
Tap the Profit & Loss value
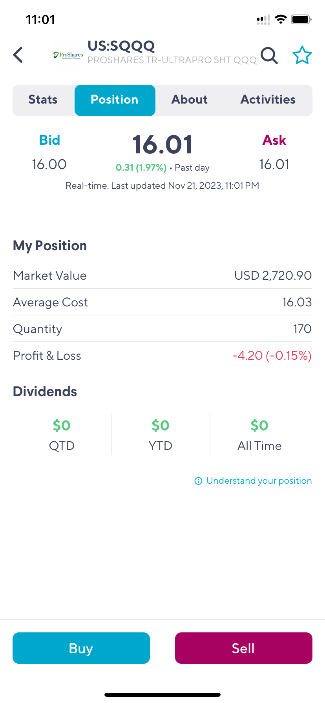pyautogui.click(x=272, y=355)
